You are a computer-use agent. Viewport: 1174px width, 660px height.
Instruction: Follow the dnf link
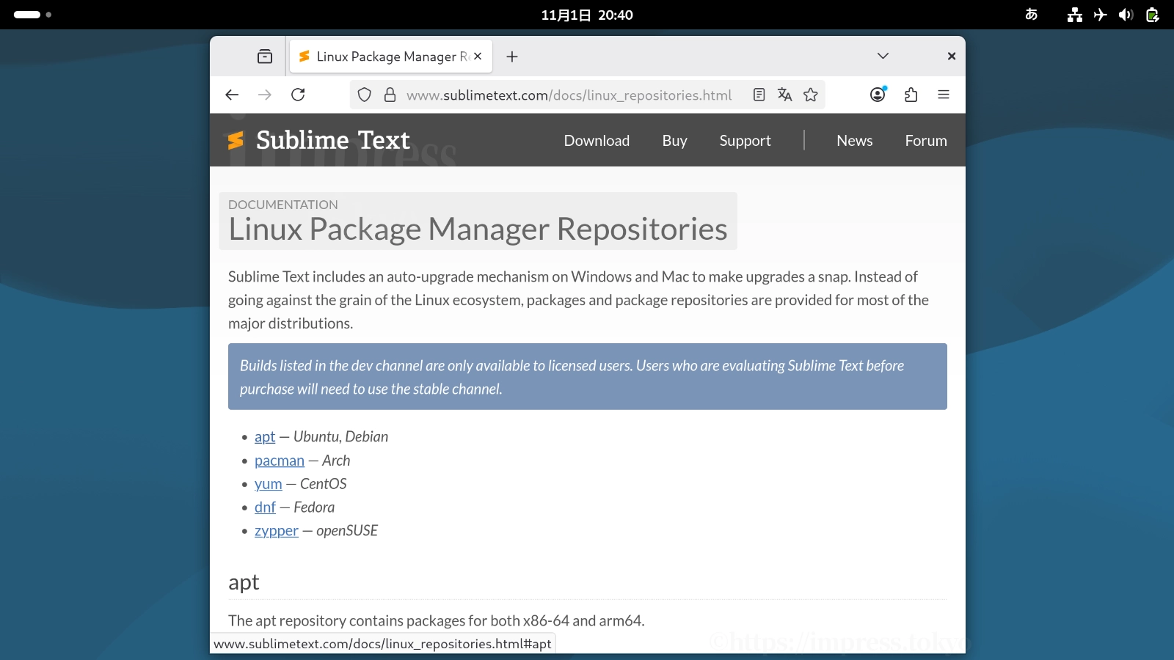click(x=265, y=507)
